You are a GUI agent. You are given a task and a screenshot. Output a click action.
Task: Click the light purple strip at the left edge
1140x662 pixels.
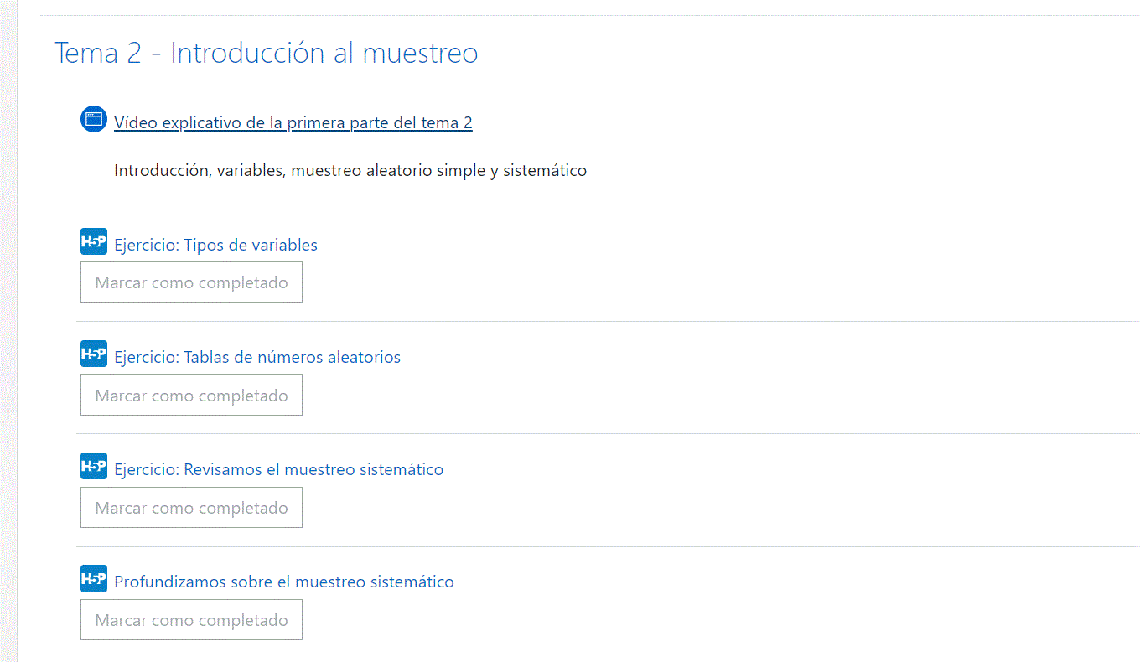pos(8,331)
